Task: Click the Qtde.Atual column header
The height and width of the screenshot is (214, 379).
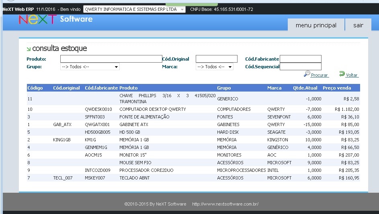Action: coord(305,88)
